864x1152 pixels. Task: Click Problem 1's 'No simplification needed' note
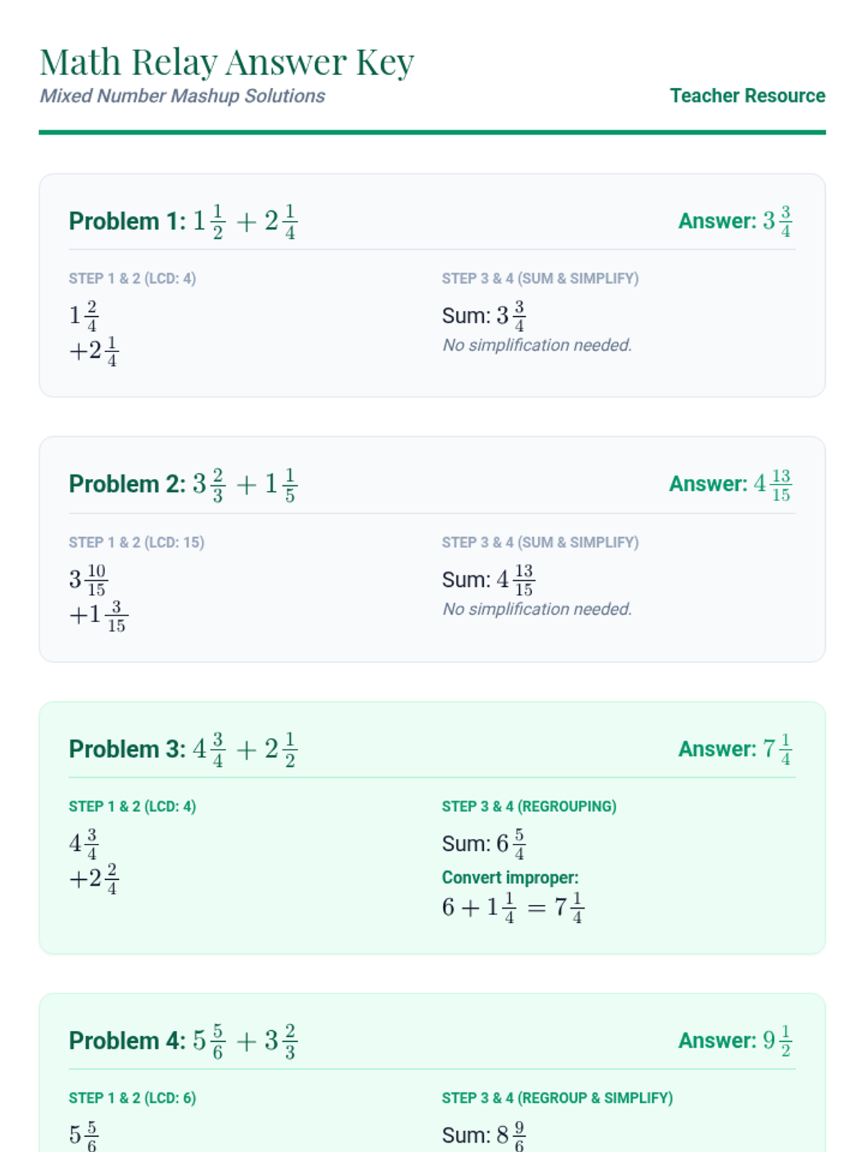click(536, 346)
